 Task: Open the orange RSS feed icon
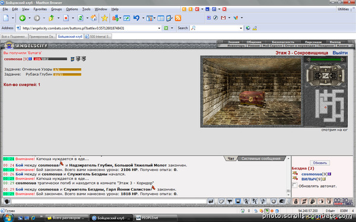coord(178,18)
